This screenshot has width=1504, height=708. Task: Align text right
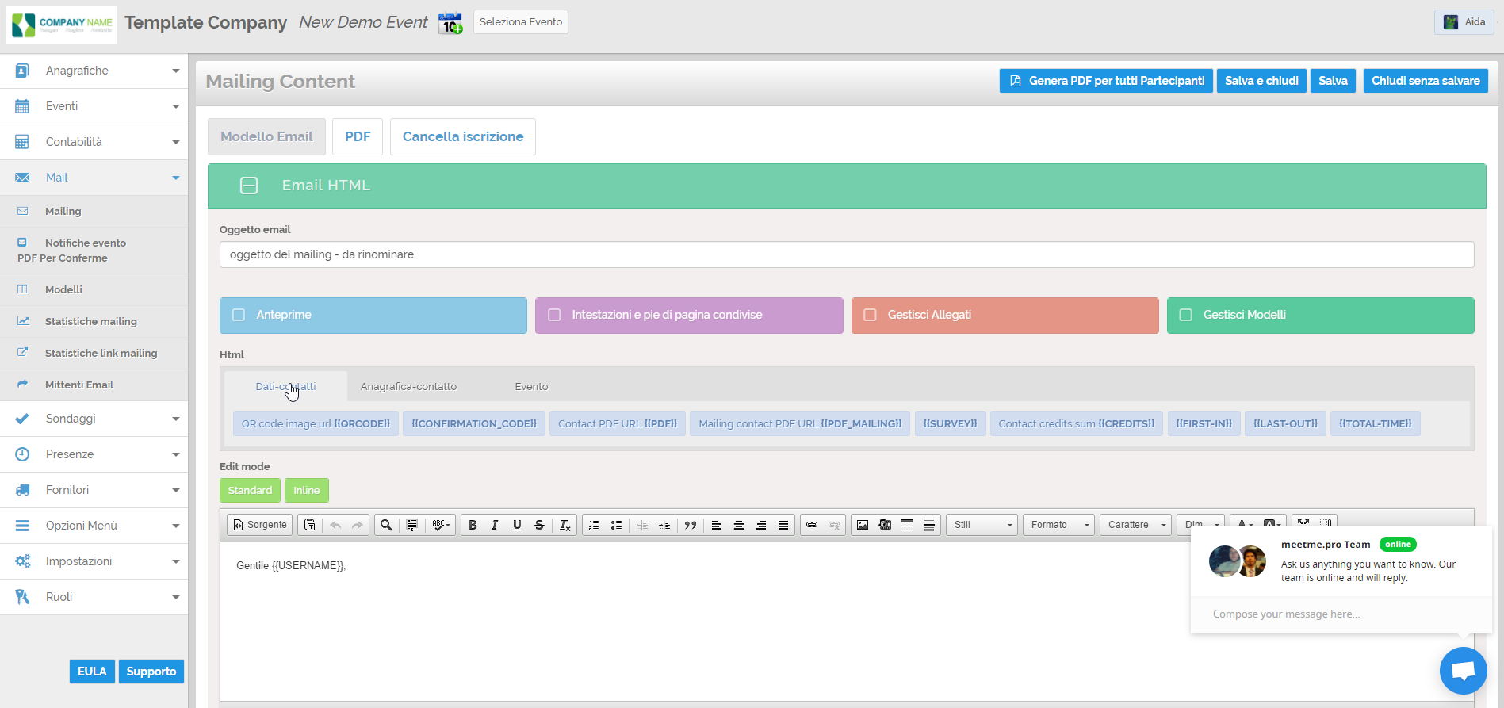click(760, 525)
